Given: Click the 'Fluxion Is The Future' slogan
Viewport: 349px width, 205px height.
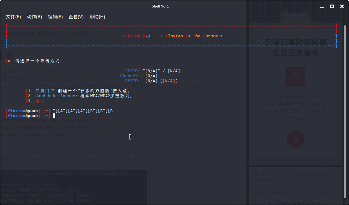Looking at the screenshot, I should (191, 36).
